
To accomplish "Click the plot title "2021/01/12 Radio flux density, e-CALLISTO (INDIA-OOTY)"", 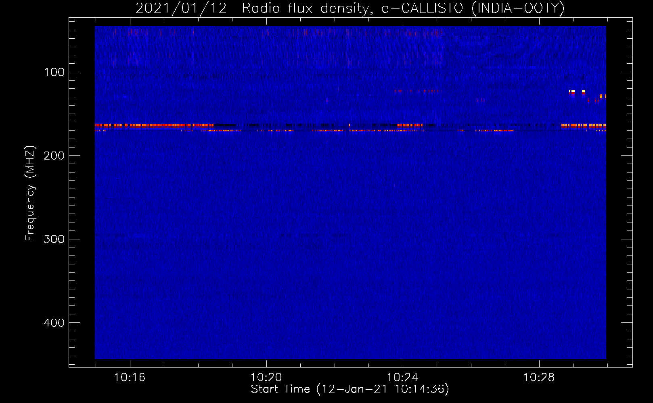I will pos(350,8).
